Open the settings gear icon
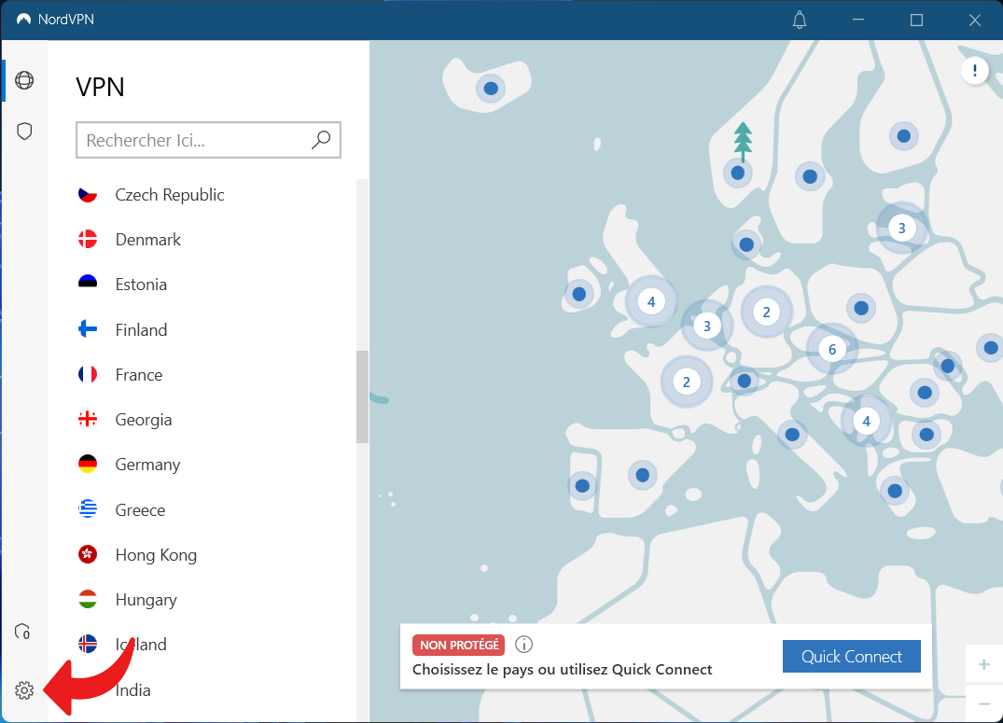Screen dimensions: 1003x723 pyautogui.click(x=24, y=690)
